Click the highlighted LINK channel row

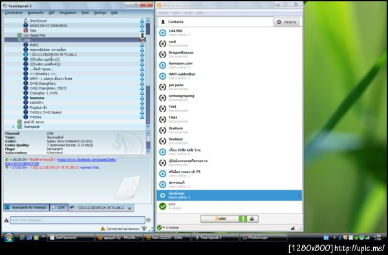point(74,40)
